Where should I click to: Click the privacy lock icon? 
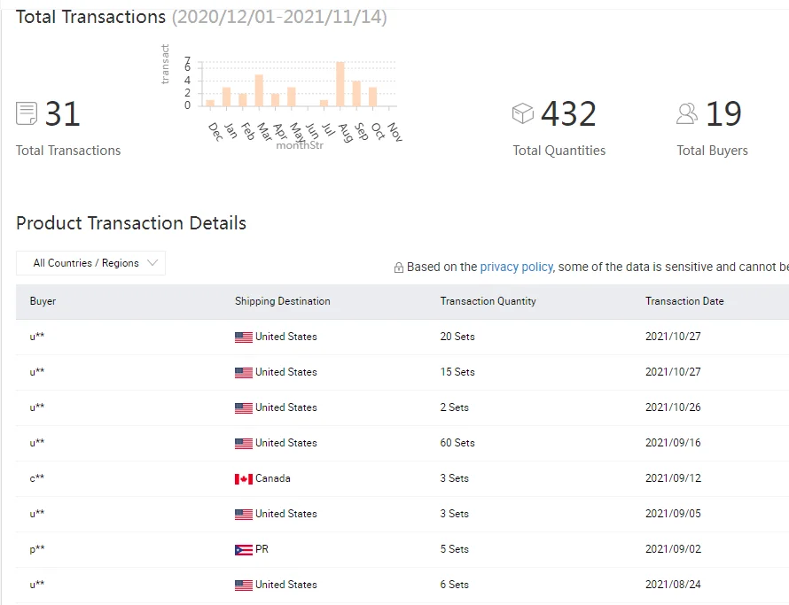(398, 268)
